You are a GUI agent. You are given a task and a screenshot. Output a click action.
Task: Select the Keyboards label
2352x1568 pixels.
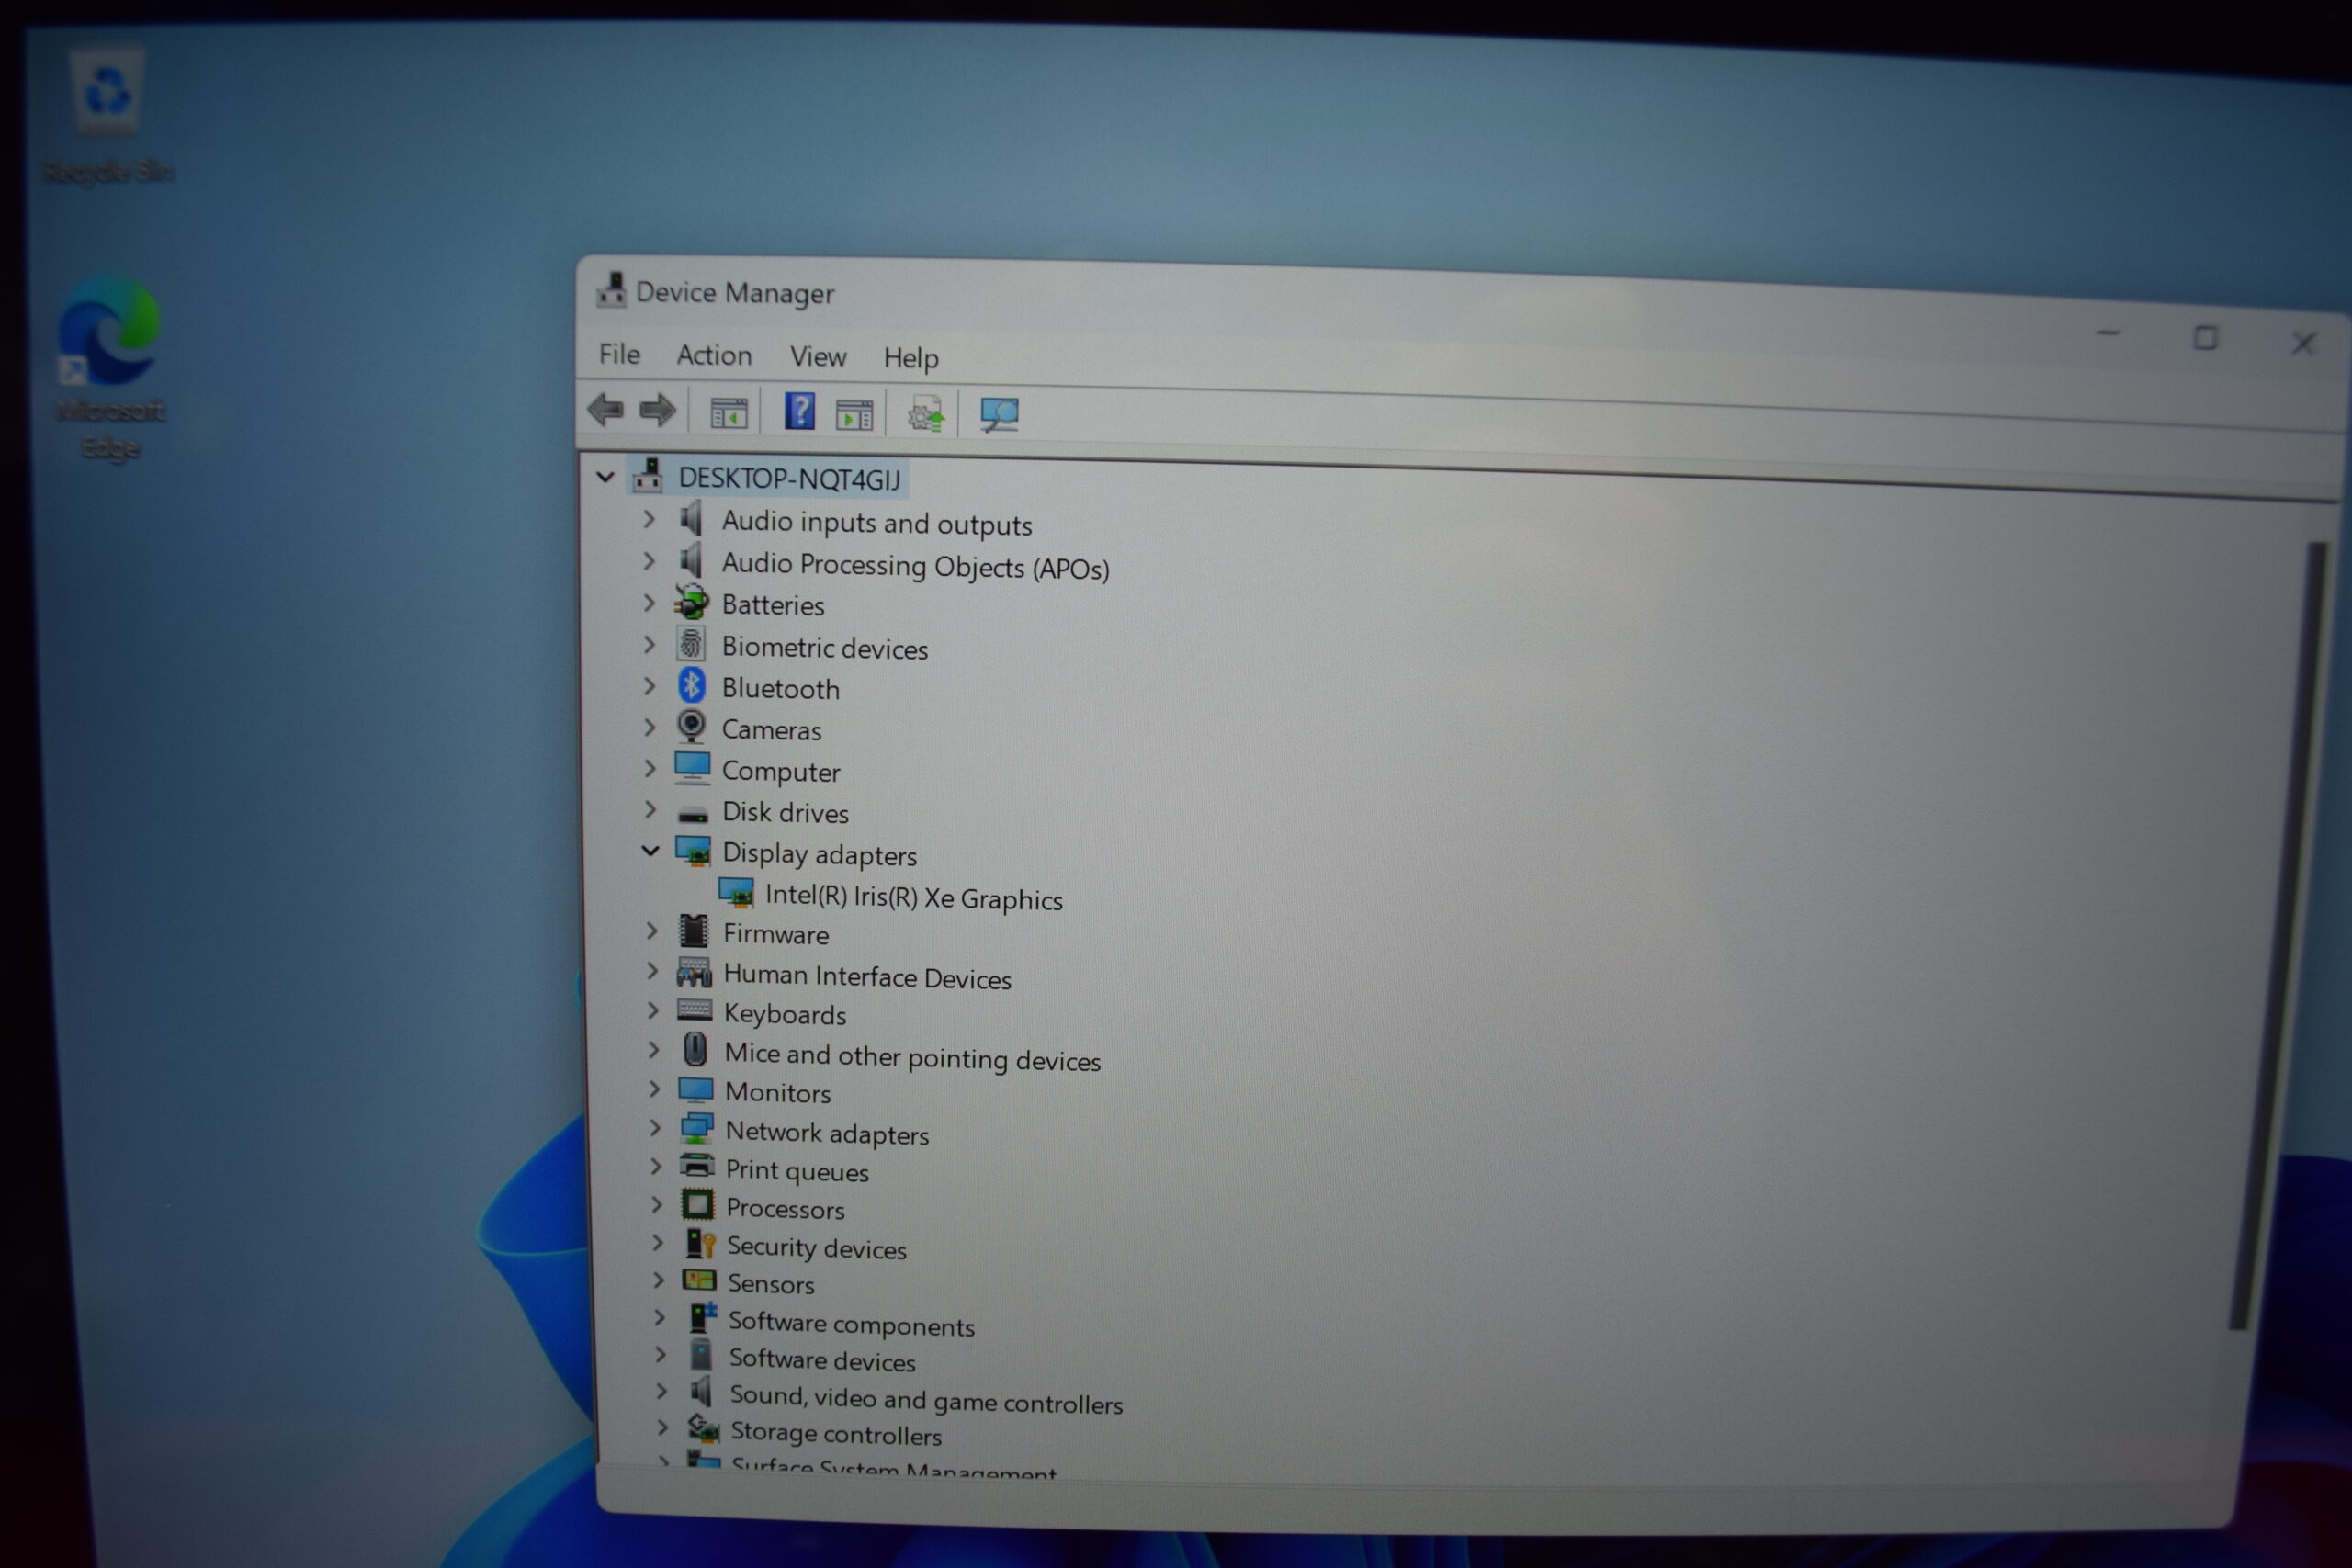[x=785, y=1014]
